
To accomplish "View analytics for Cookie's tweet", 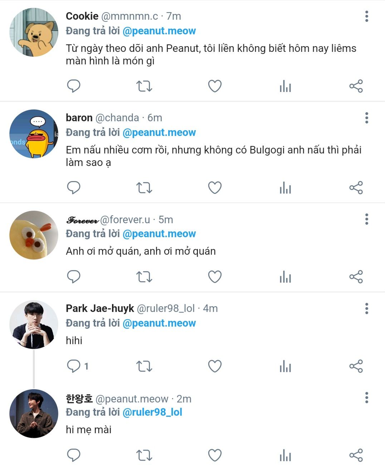I will [285, 86].
